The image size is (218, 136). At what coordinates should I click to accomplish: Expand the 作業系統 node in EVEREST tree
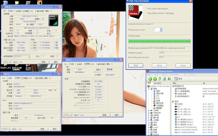click(149, 113)
